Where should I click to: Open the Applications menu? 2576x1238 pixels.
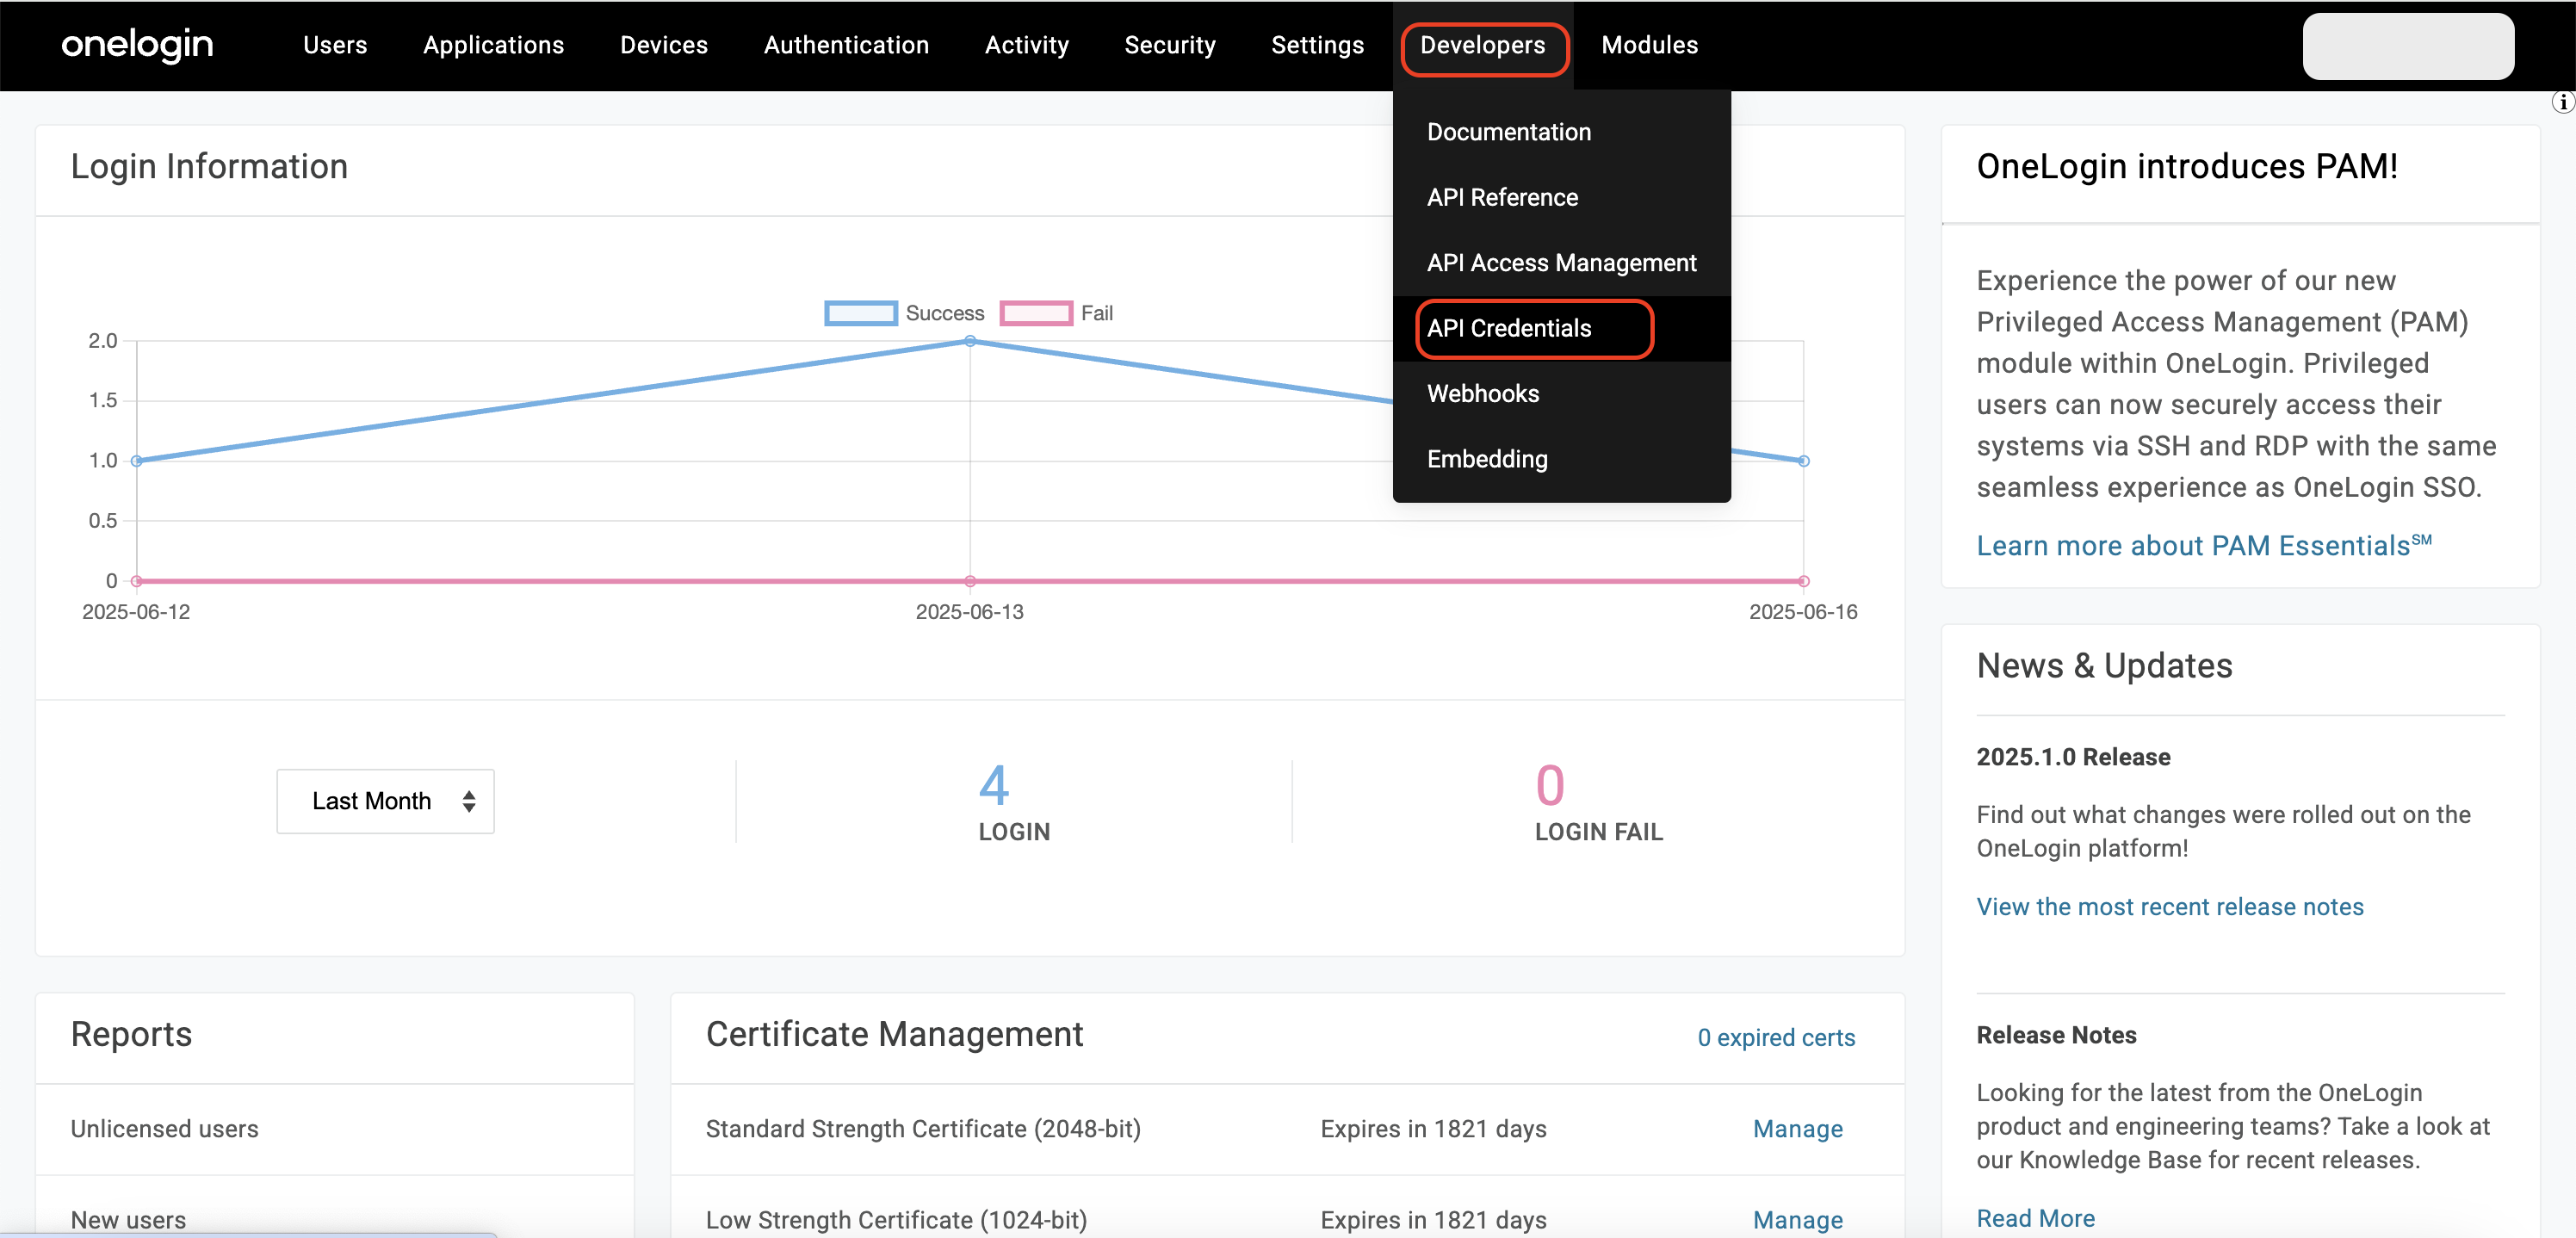[x=493, y=45]
